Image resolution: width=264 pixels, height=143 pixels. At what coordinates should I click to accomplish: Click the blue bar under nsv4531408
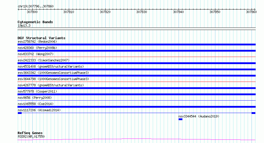click(136, 69)
